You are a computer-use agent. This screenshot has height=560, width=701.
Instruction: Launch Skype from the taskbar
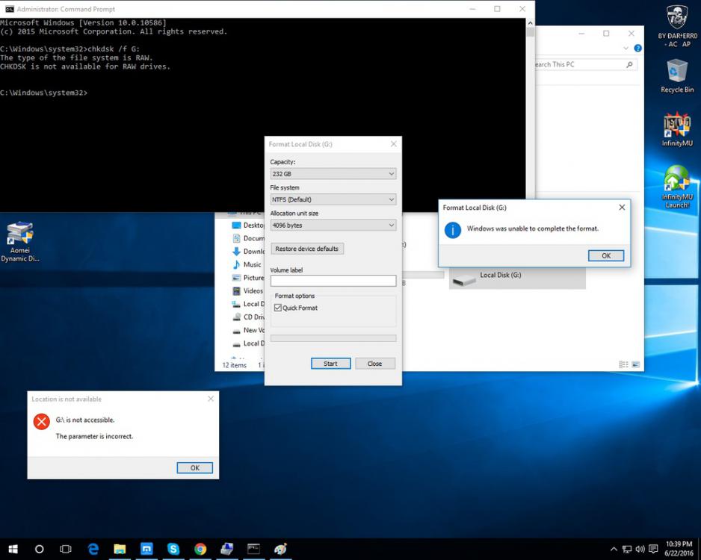173,549
